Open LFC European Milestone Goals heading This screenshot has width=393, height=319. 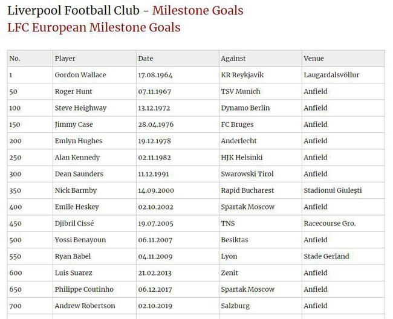[x=94, y=27]
